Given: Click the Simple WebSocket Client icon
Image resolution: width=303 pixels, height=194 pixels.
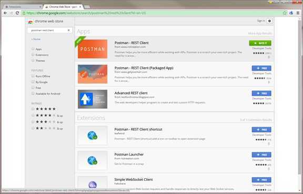Looking at the screenshot, I should (93, 185).
